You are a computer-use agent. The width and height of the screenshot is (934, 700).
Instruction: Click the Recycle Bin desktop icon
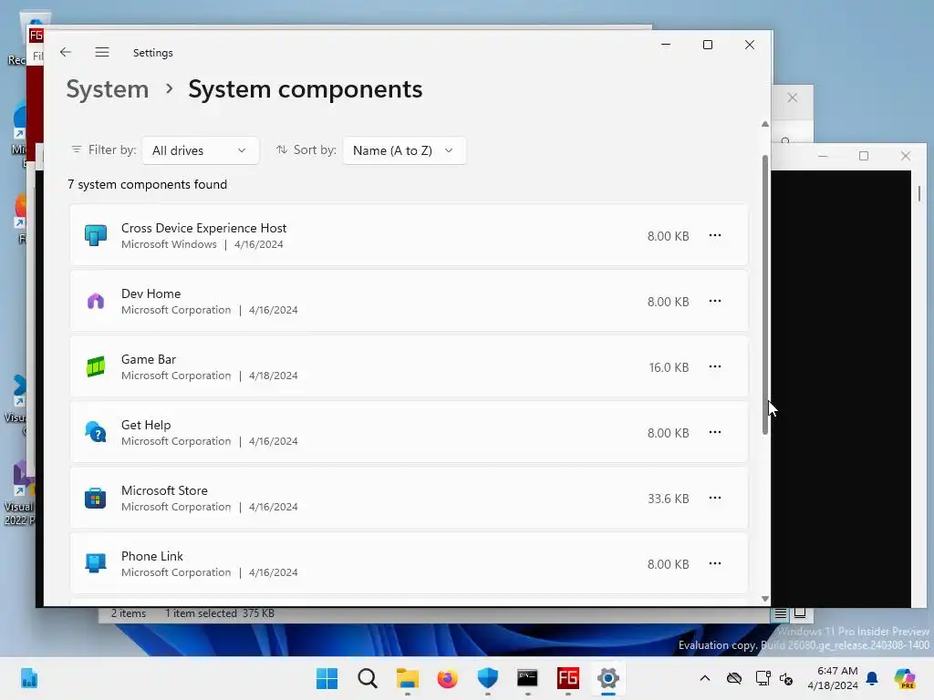(x=24, y=36)
